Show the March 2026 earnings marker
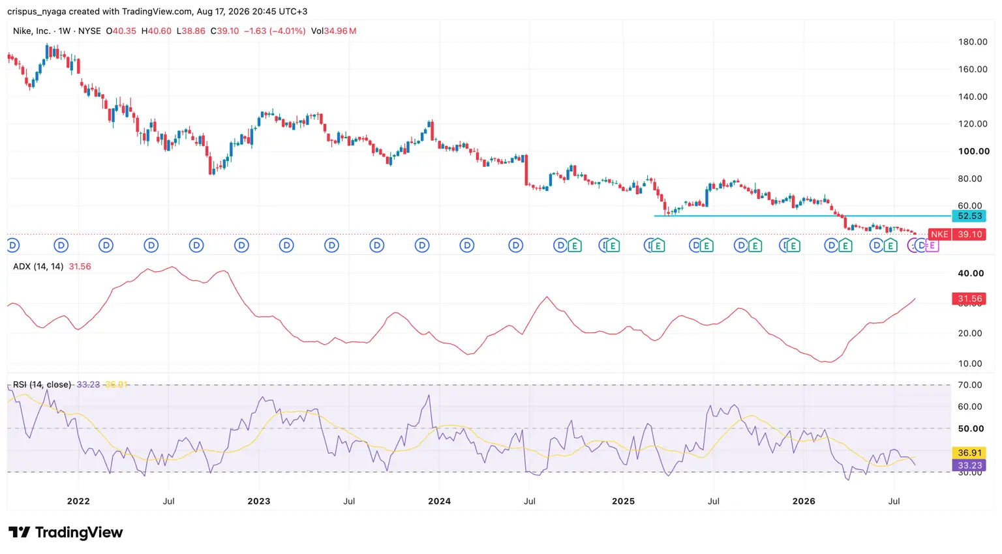 pyautogui.click(x=845, y=246)
